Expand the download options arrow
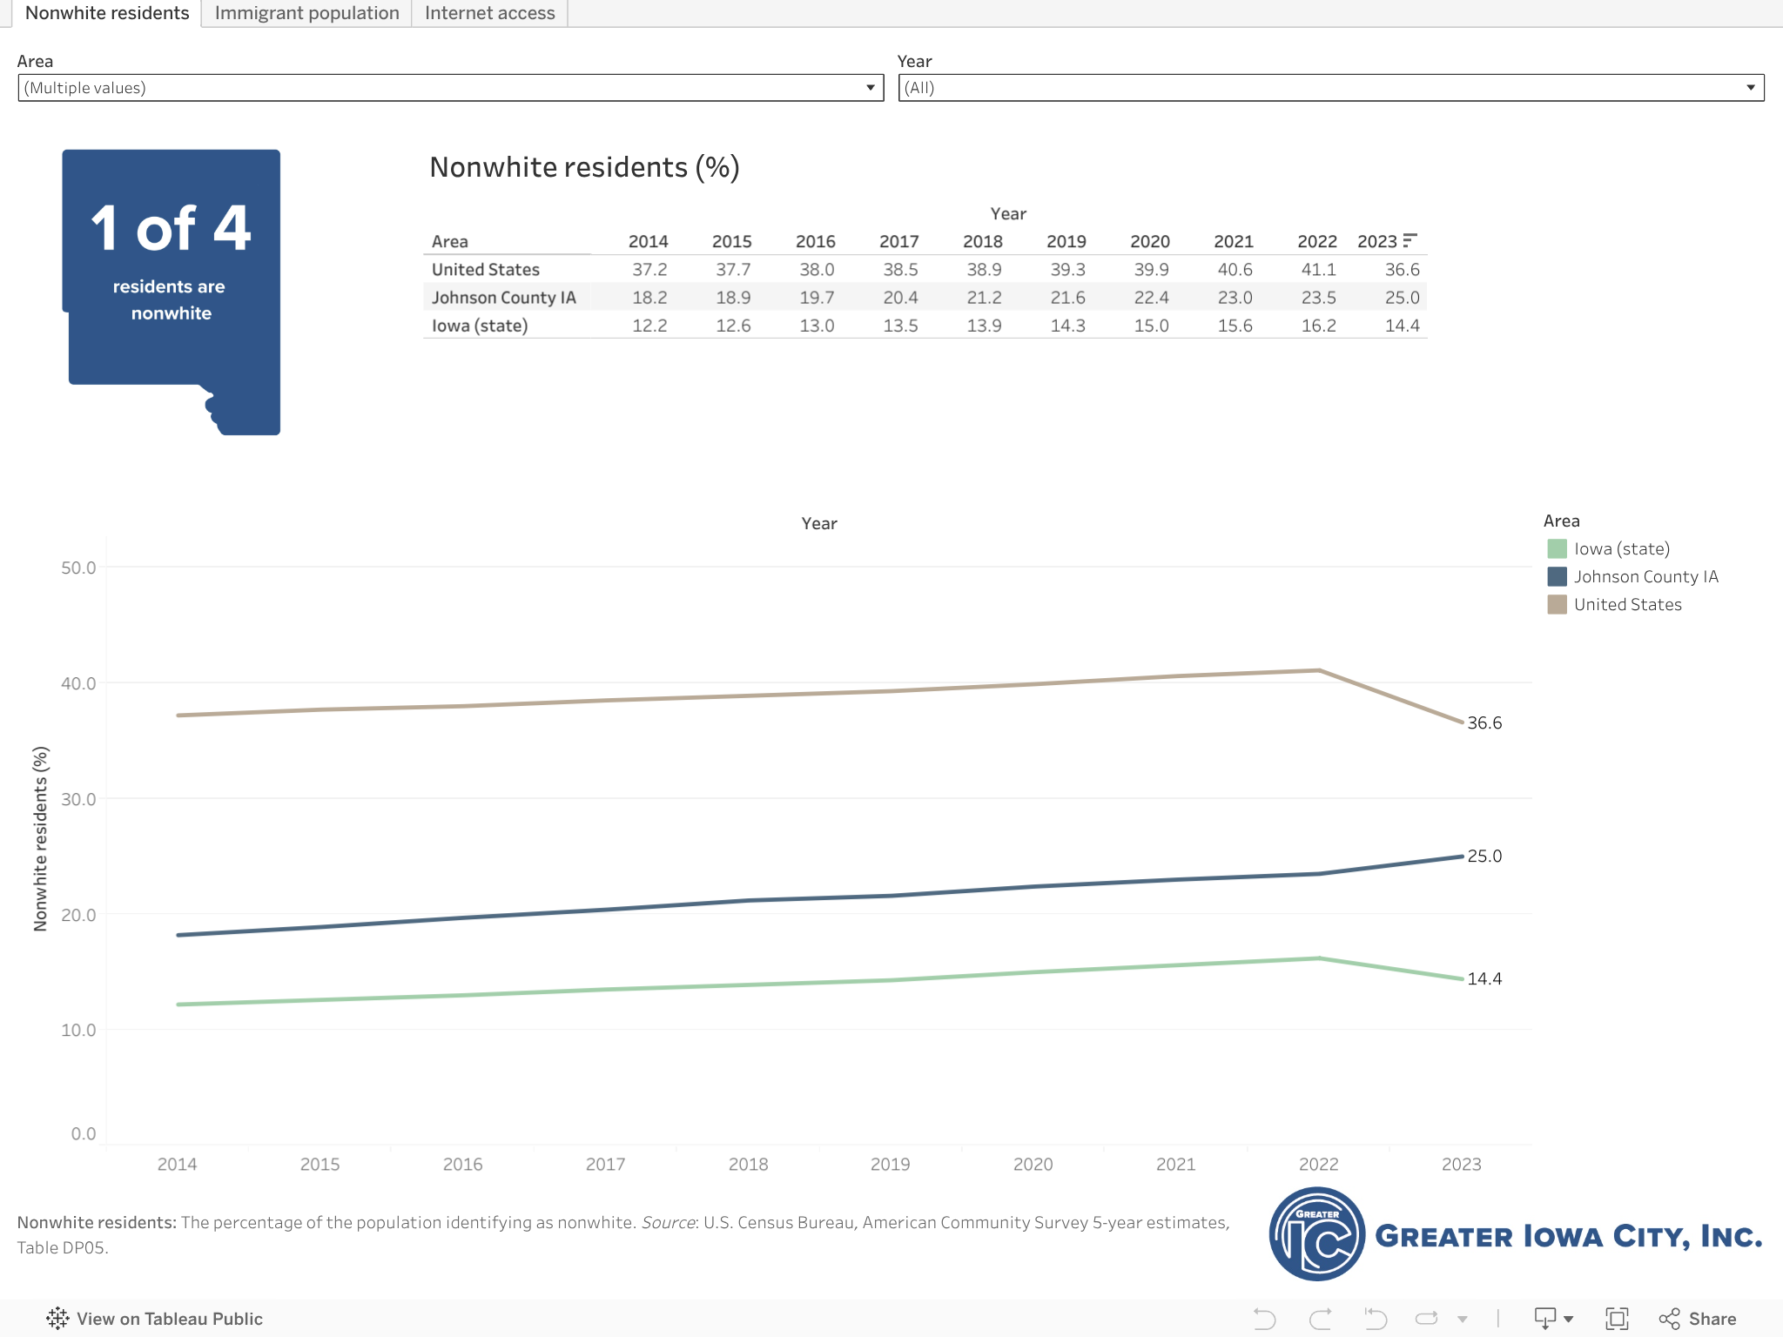Image resolution: width=1783 pixels, height=1337 pixels. coord(1569,1319)
